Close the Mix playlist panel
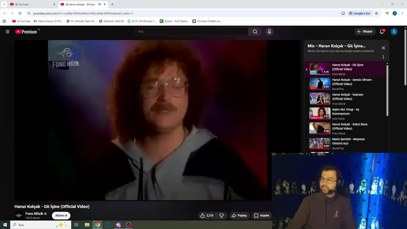 pyautogui.click(x=383, y=48)
